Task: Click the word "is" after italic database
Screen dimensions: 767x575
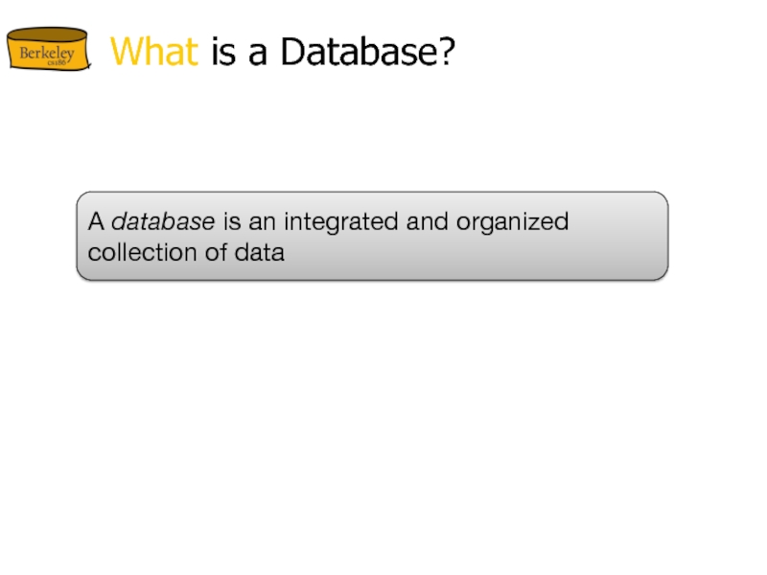Action: pos(232,222)
